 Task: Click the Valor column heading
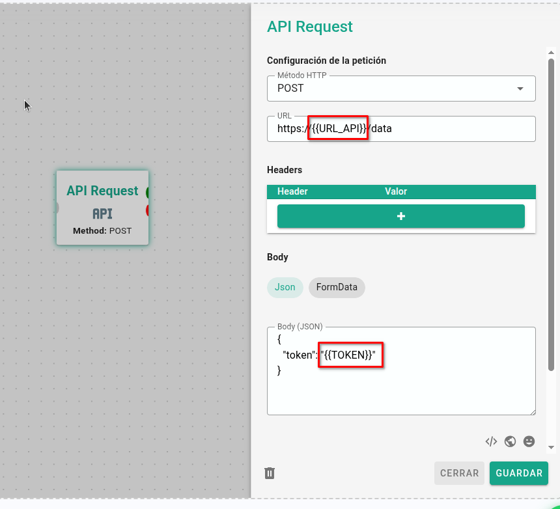(396, 191)
